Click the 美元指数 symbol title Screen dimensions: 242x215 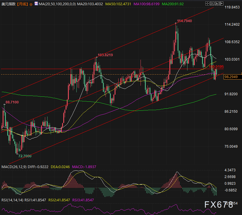(8, 4)
